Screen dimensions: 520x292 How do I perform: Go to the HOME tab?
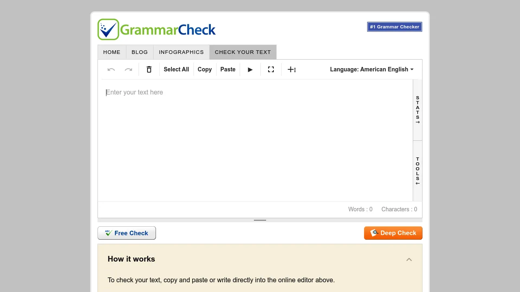coord(112,52)
